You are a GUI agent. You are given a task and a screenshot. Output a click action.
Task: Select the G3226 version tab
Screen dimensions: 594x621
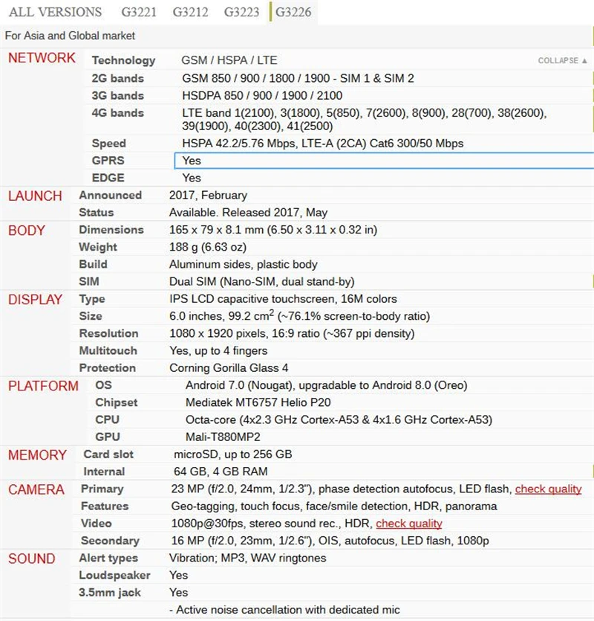tap(293, 12)
